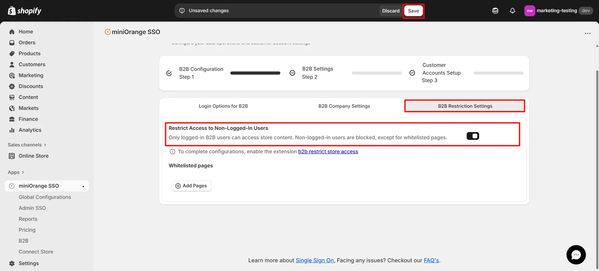Open Reports submenu item

tap(28, 219)
